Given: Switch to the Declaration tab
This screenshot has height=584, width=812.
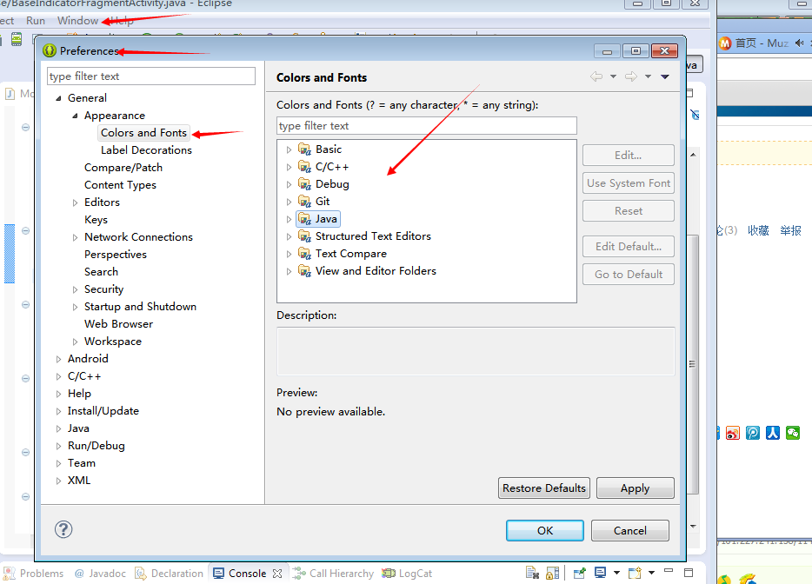Looking at the screenshot, I should pyautogui.click(x=170, y=574).
